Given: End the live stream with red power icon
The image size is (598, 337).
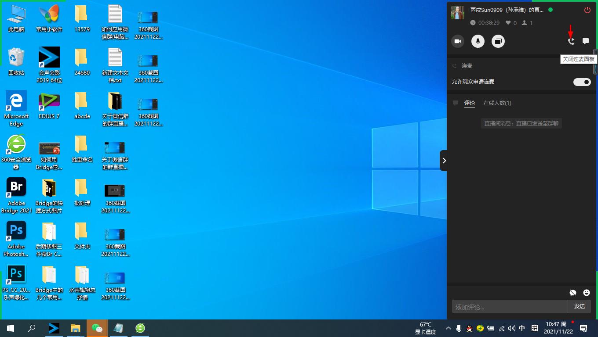Looking at the screenshot, I should coord(587,10).
